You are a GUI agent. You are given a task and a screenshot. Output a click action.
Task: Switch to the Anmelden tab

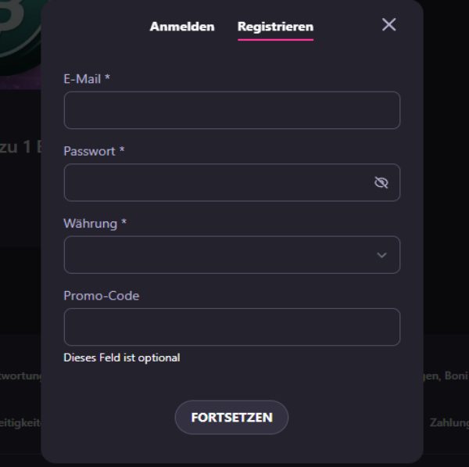point(182,27)
